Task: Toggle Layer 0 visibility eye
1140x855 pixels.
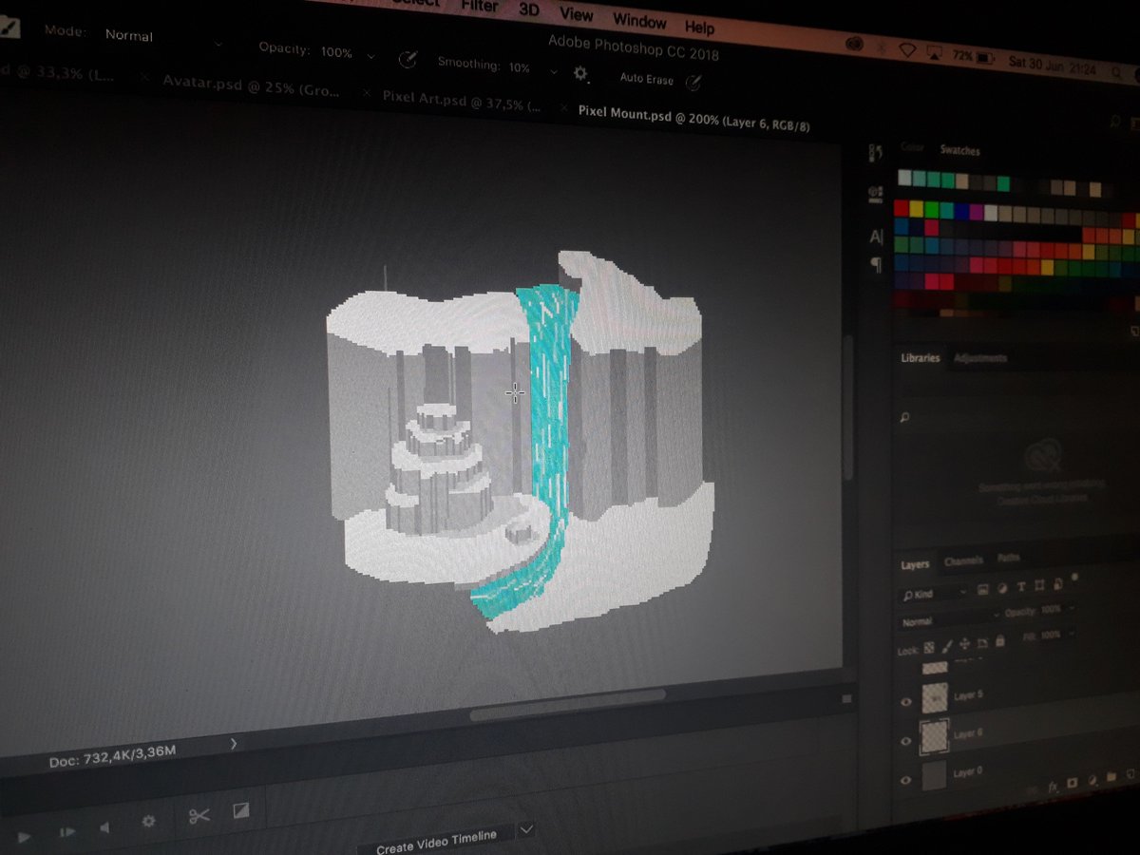Action: (906, 780)
